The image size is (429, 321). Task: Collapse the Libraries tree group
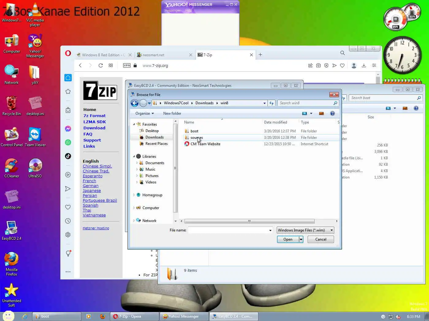coord(134,157)
